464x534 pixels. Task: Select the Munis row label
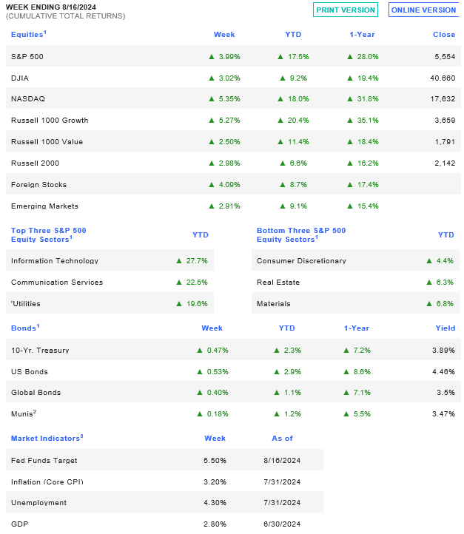pos(24,413)
